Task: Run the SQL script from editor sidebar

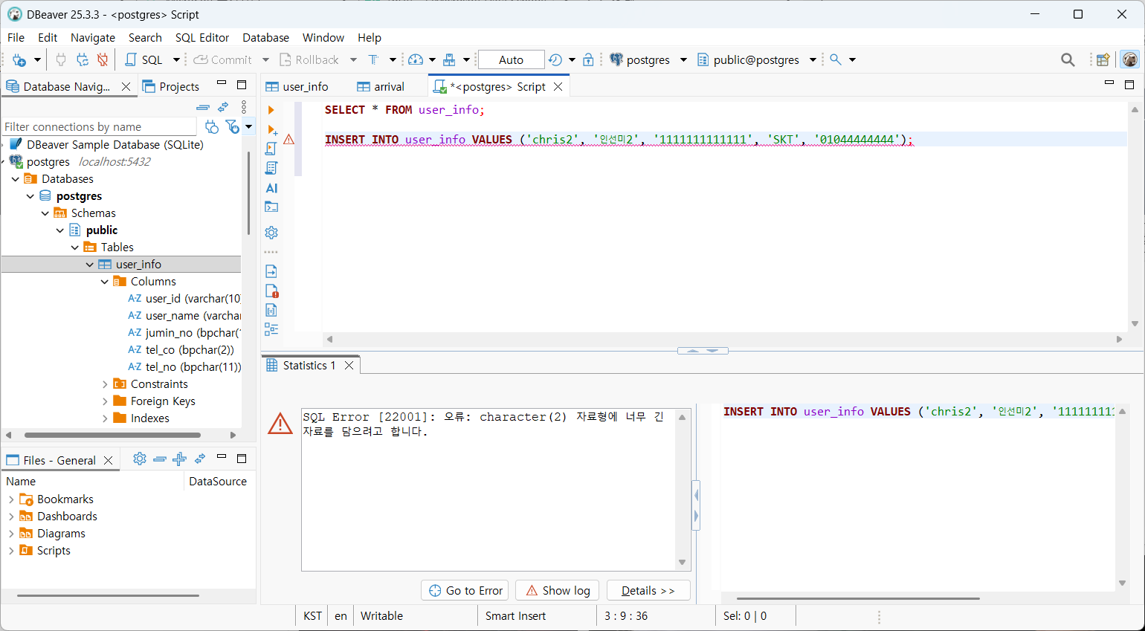Action: [271, 149]
